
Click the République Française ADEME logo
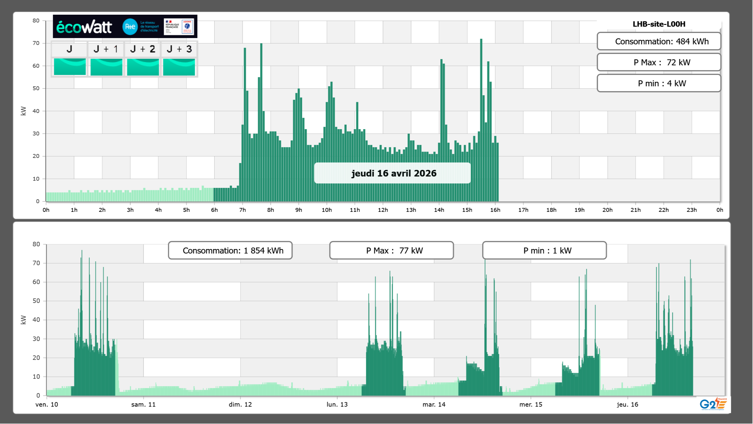pyautogui.click(x=179, y=27)
